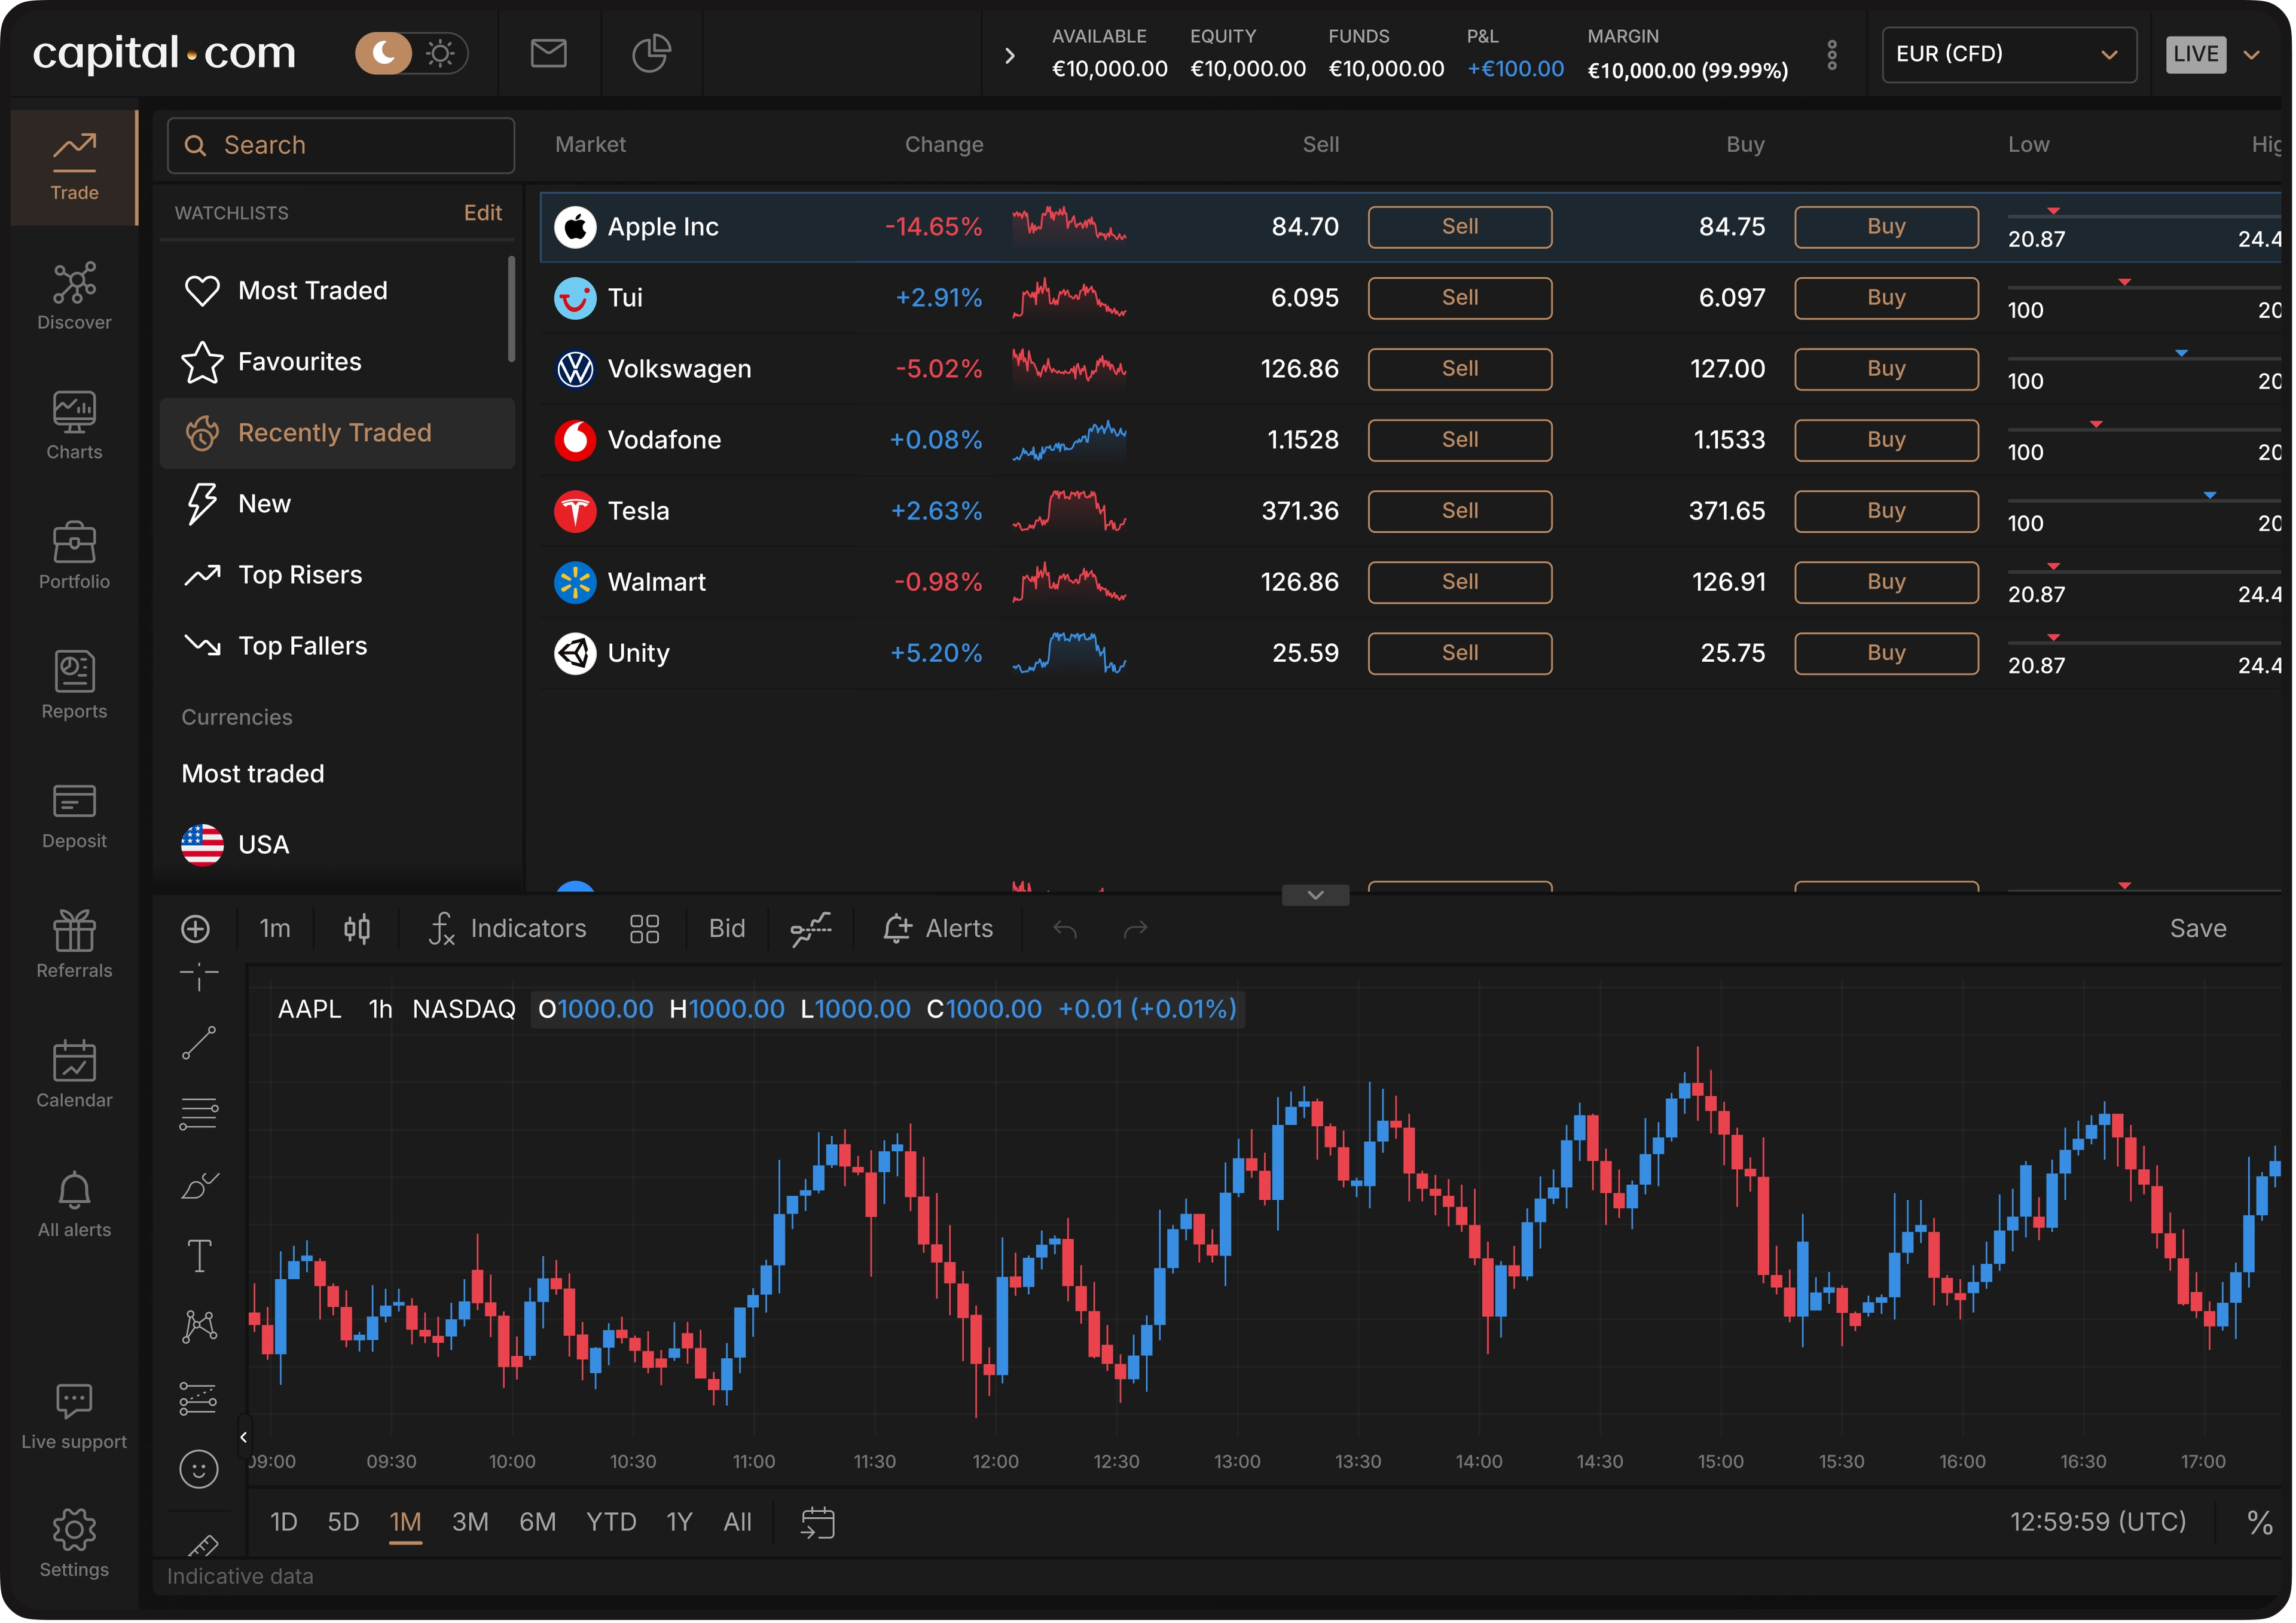Open the chart layout grid icon
Screen dimensions: 2296x1623
[x=646, y=930]
